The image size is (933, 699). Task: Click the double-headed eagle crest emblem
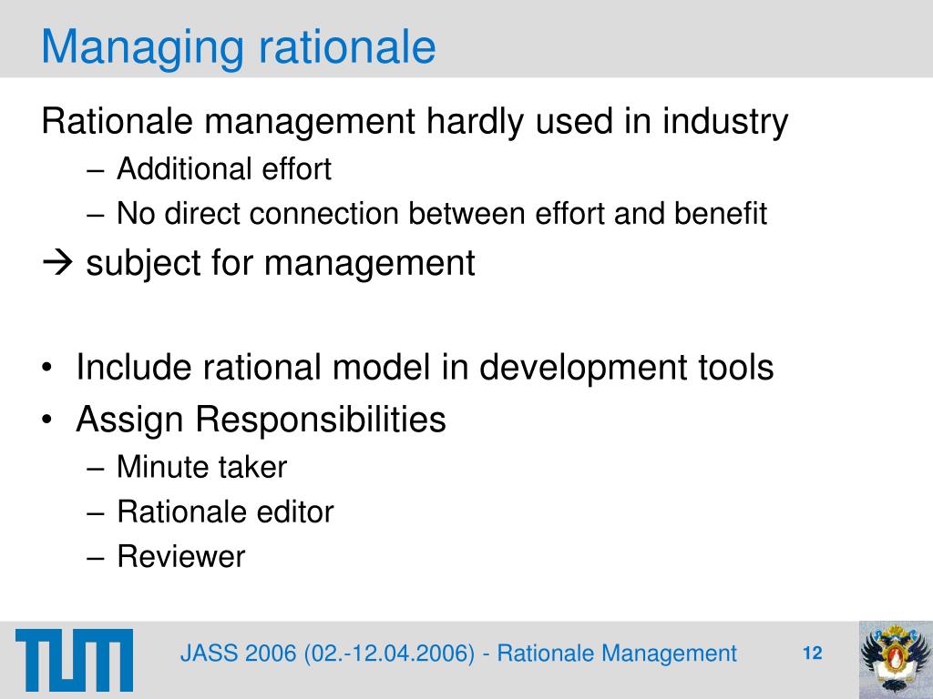coord(896,660)
